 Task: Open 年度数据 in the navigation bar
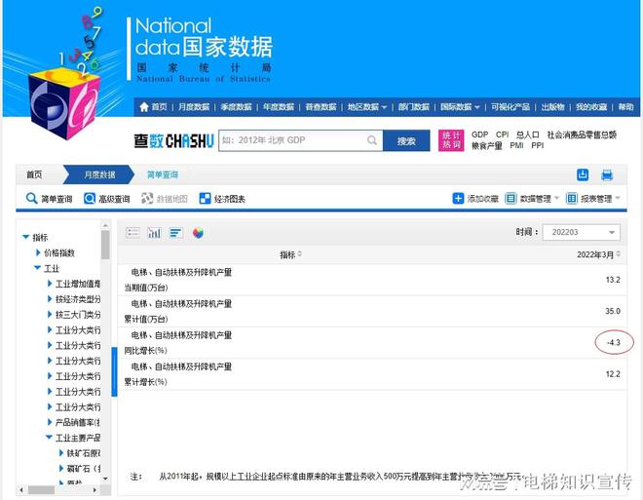click(278, 107)
